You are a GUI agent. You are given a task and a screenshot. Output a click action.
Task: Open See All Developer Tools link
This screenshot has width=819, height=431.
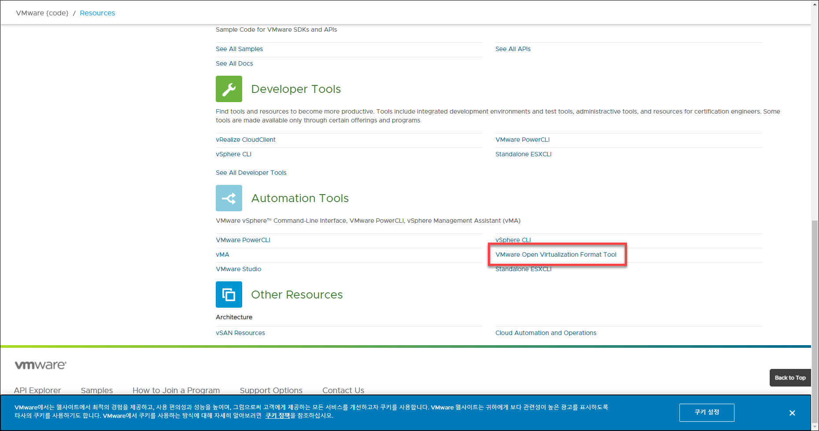[x=251, y=173]
